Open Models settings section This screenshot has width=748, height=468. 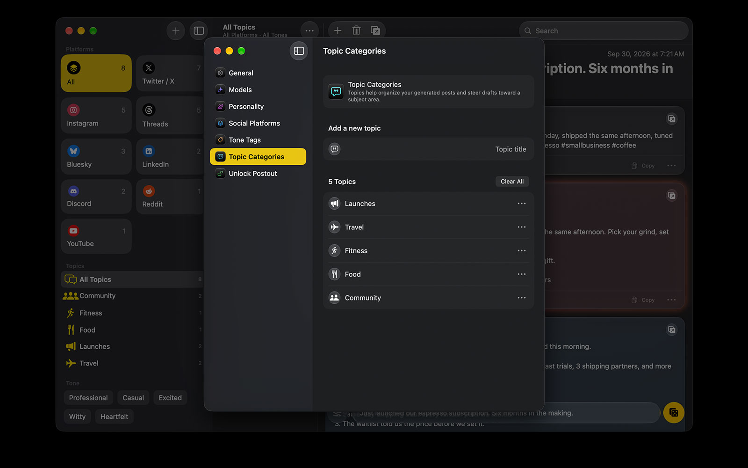[258, 90]
